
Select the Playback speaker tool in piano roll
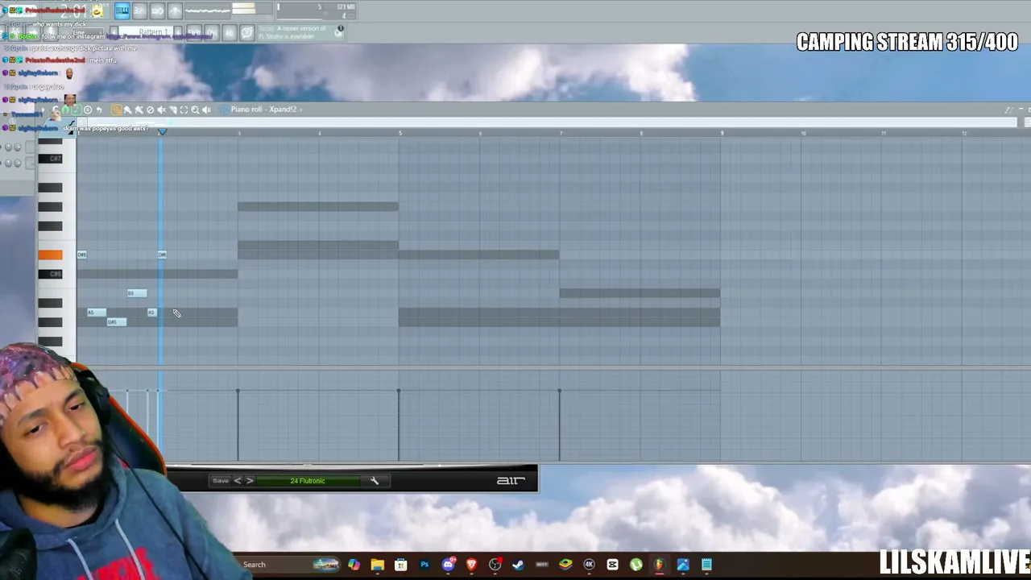tap(206, 110)
